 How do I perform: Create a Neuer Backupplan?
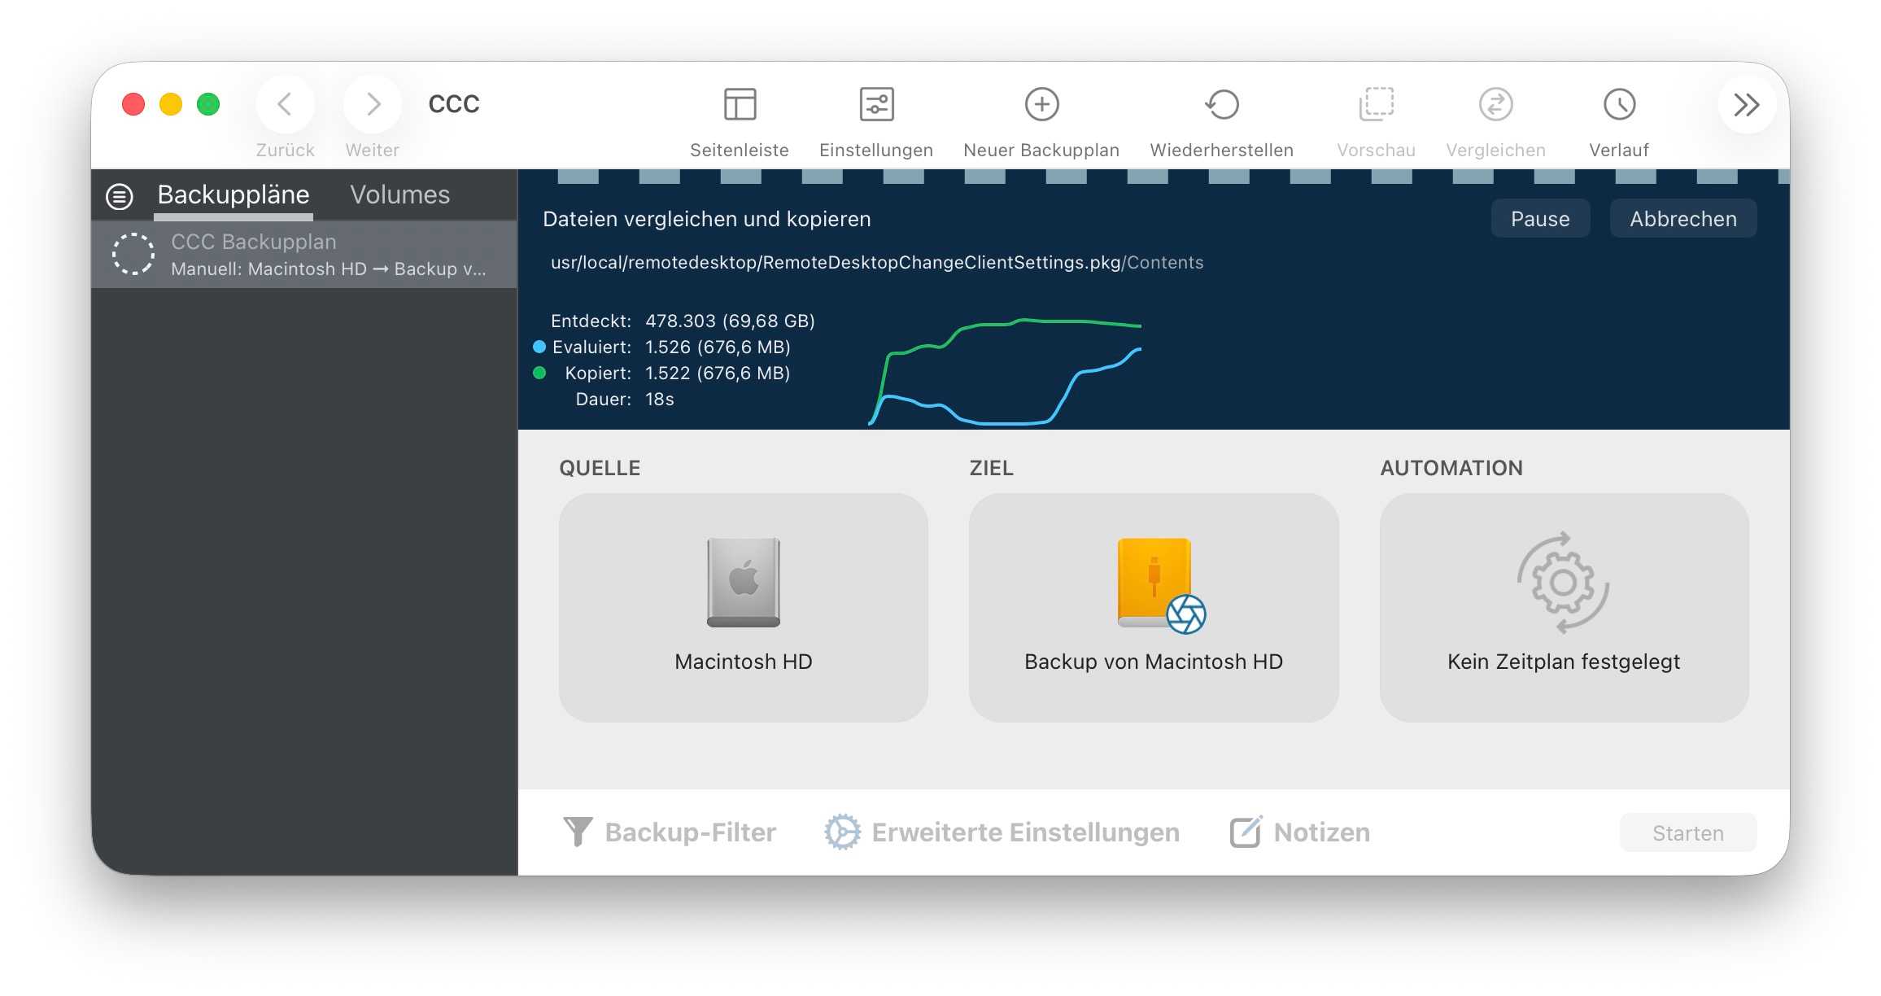1041,104
